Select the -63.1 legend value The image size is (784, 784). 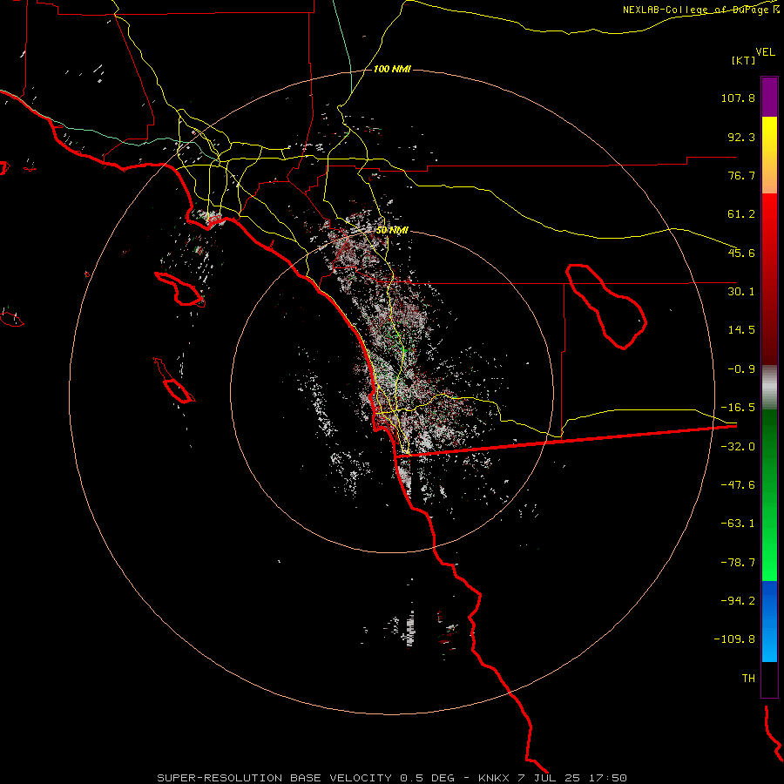(738, 524)
